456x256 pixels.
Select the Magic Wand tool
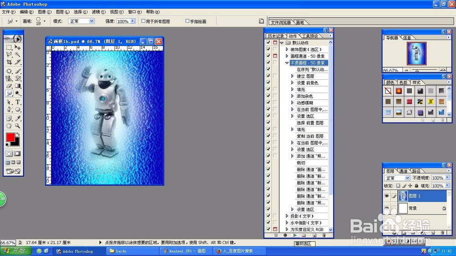click(x=18, y=54)
